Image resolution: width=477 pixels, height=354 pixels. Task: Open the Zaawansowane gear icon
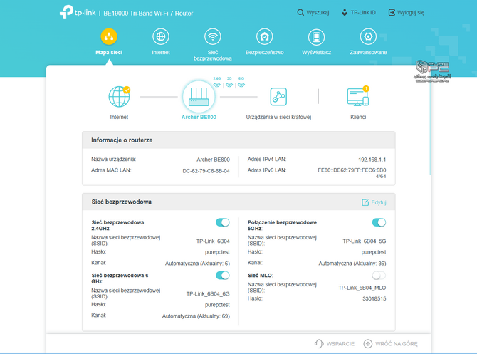368,36
